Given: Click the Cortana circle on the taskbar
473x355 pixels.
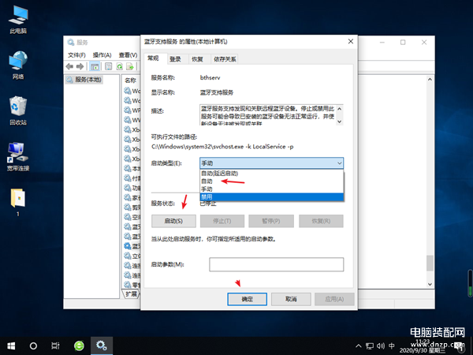Looking at the screenshot, I should pos(33,346).
